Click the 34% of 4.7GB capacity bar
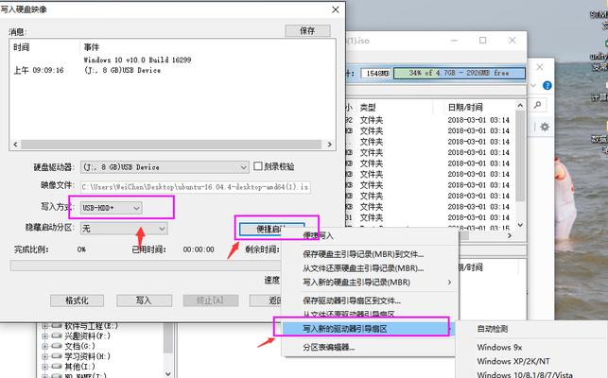 pos(460,73)
